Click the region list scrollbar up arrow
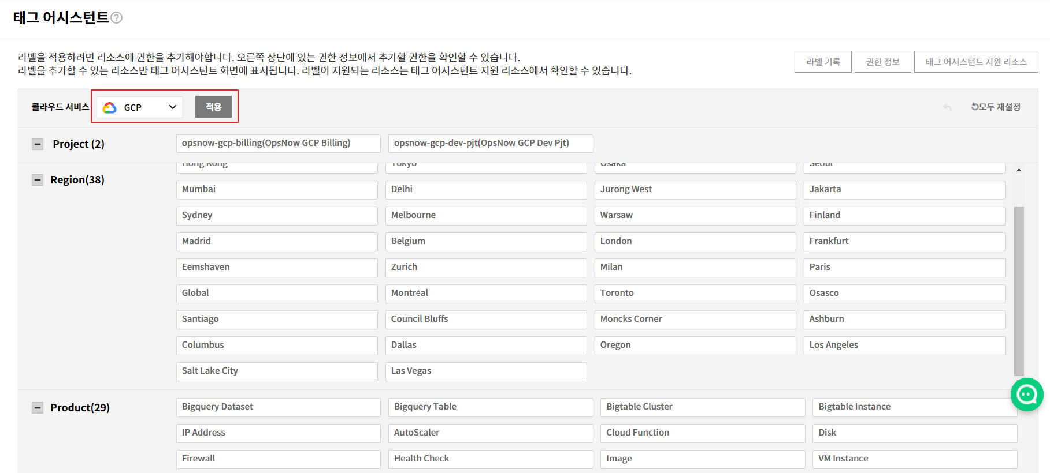The width and height of the screenshot is (1050, 473). [x=1019, y=170]
